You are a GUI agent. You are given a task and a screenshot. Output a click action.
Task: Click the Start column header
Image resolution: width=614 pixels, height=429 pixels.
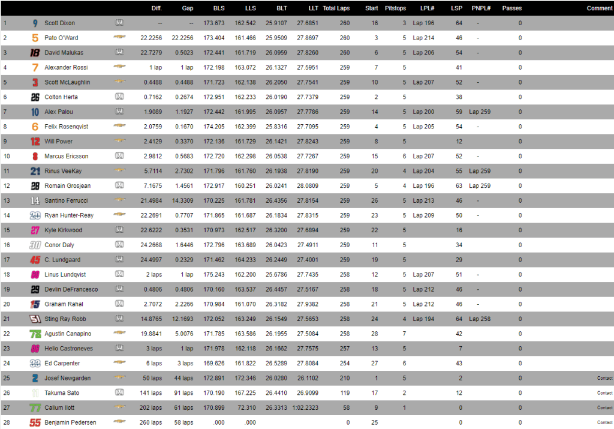[x=371, y=8]
